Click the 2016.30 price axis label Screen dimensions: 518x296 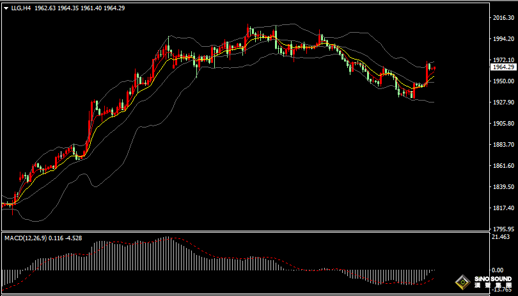pos(503,18)
